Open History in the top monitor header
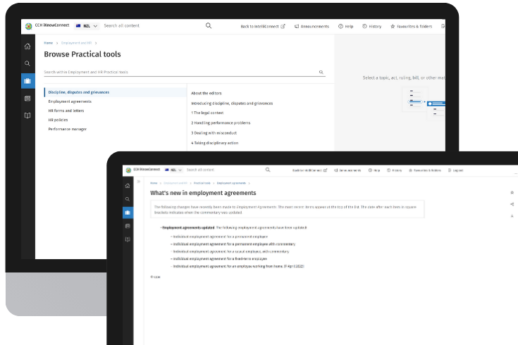518x345 pixels. [x=372, y=26]
